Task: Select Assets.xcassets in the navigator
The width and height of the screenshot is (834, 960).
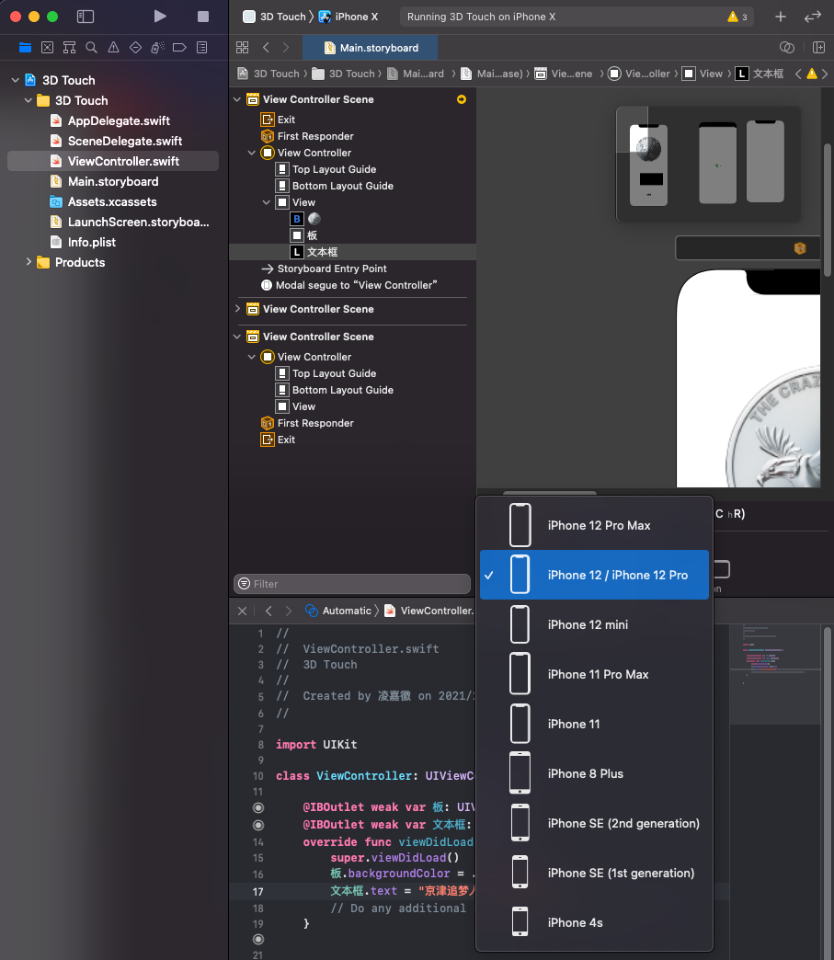Action: click(x=113, y=201)
